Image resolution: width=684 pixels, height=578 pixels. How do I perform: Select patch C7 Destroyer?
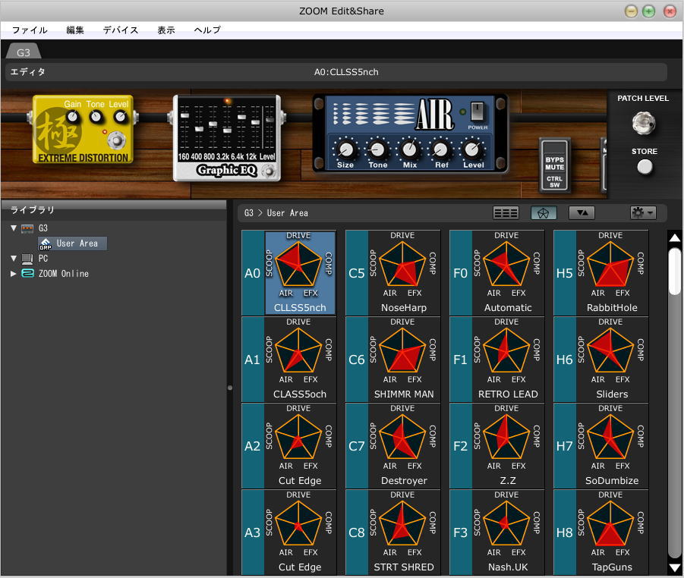[392, 446]
